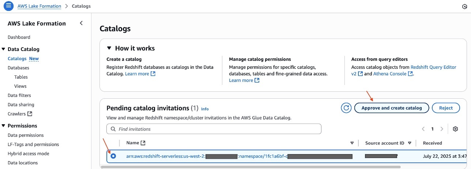471x169 pixels.
Task: Click page number 1 in pagination
Action: click(432, 129)
